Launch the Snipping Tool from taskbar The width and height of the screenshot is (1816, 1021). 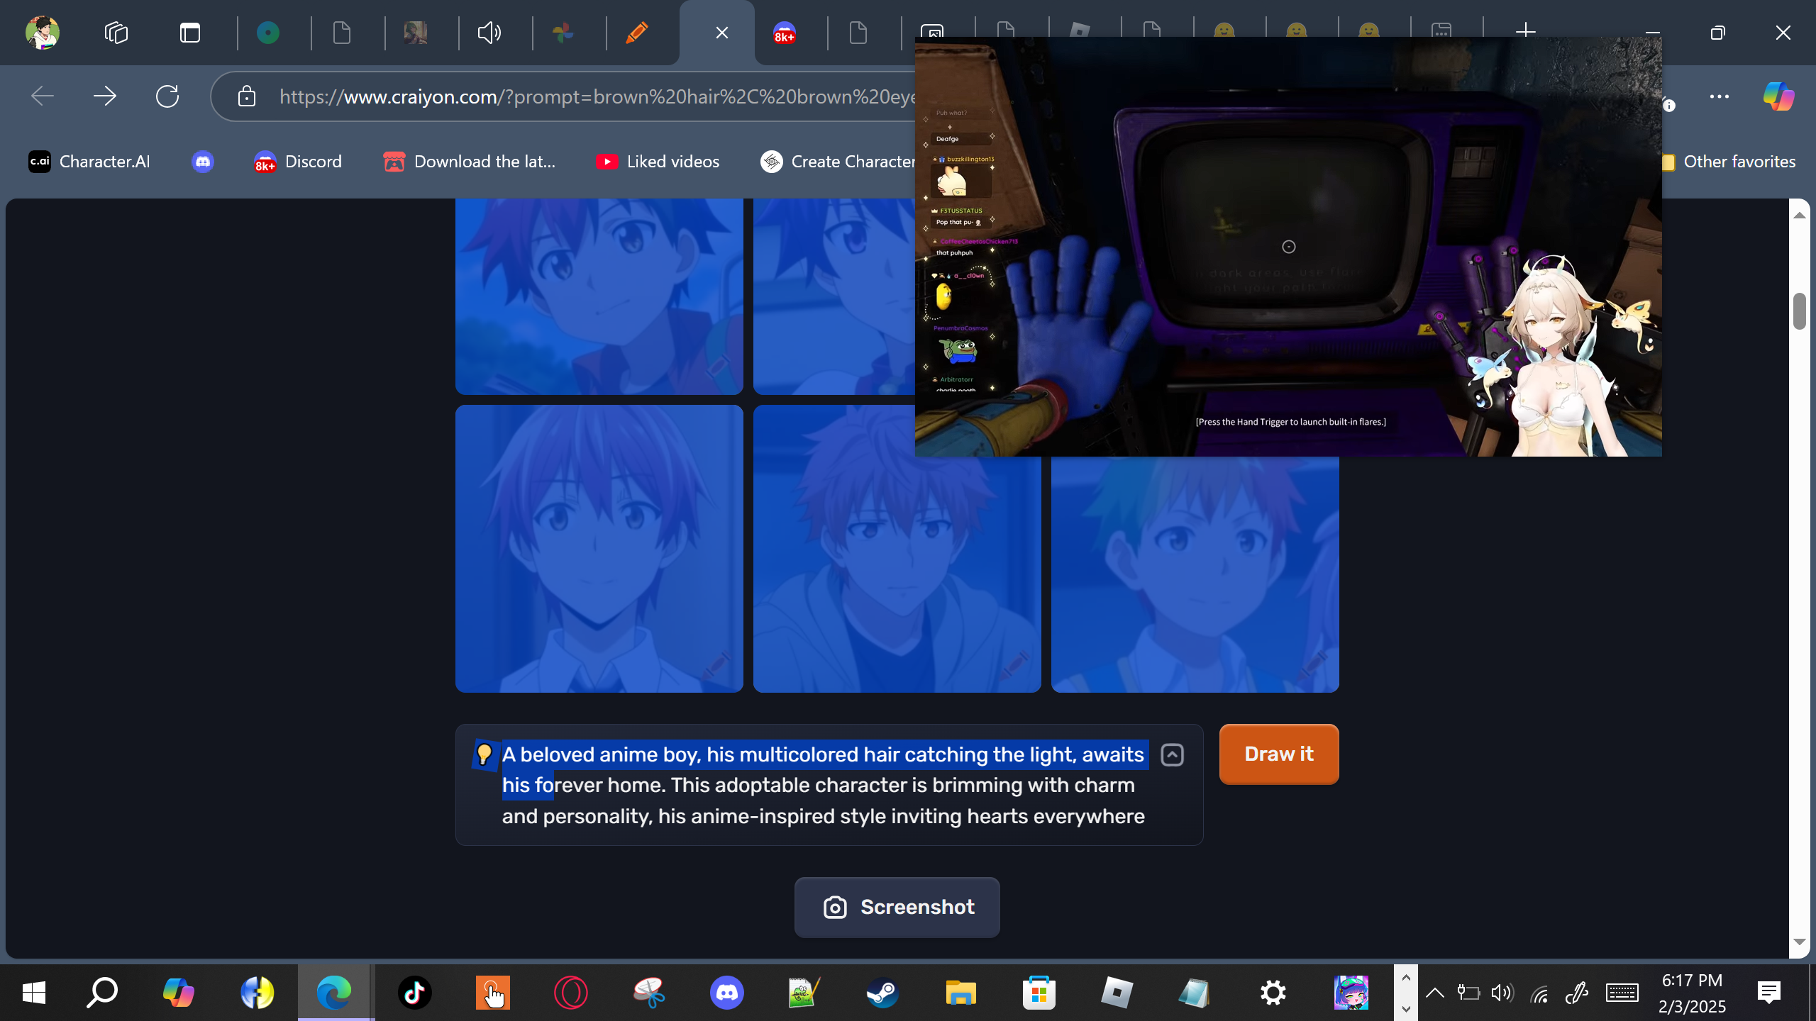(x=648, y=993)
